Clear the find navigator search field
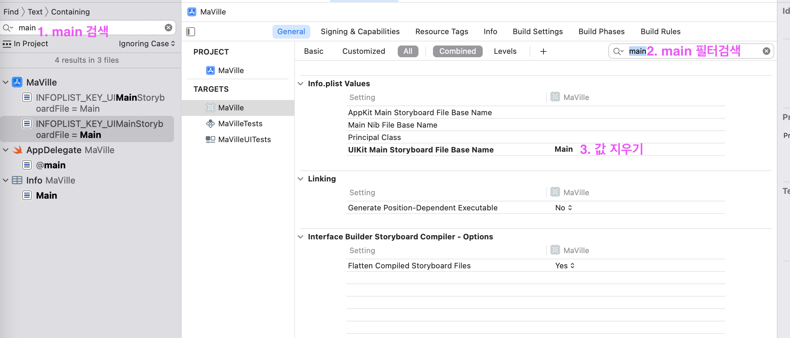 [168, 28]
